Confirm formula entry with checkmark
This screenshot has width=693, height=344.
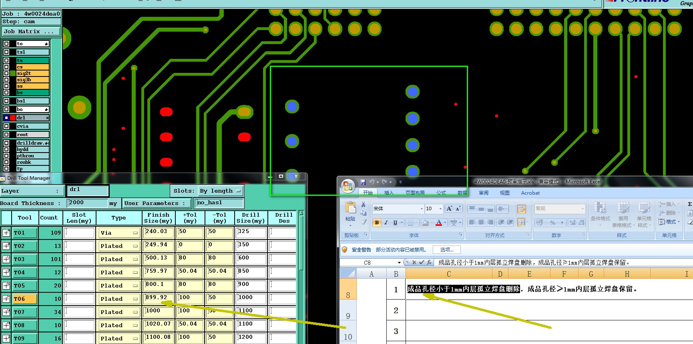tap(422, 263)
